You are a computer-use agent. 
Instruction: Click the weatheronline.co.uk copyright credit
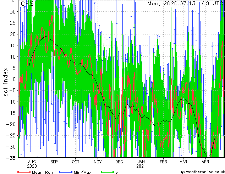coord(203,172)
